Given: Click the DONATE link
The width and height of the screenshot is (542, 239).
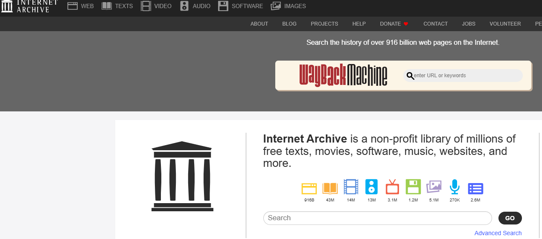Looking at the screenshot, I should click(x=390, y=24).
